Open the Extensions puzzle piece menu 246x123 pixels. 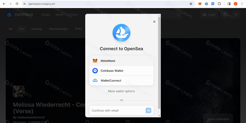pos(219,4)
